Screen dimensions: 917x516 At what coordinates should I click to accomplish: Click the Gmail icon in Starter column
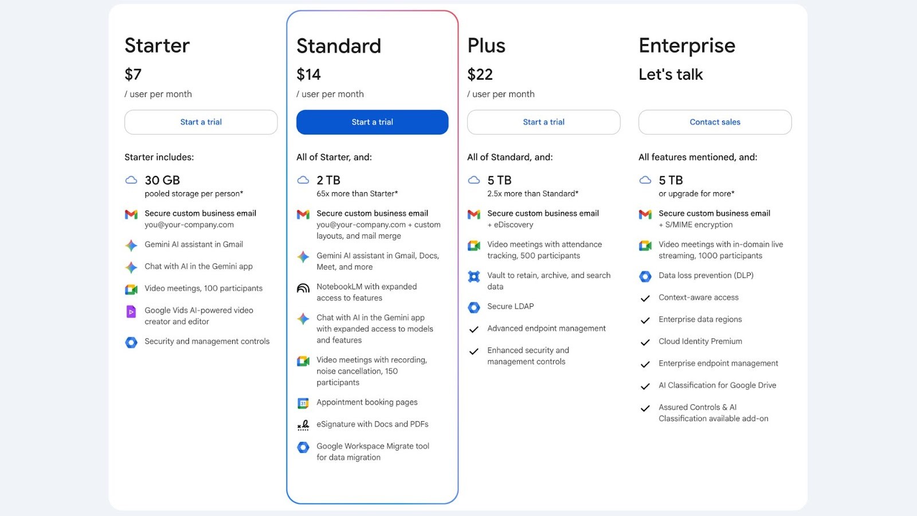[131, 214]
